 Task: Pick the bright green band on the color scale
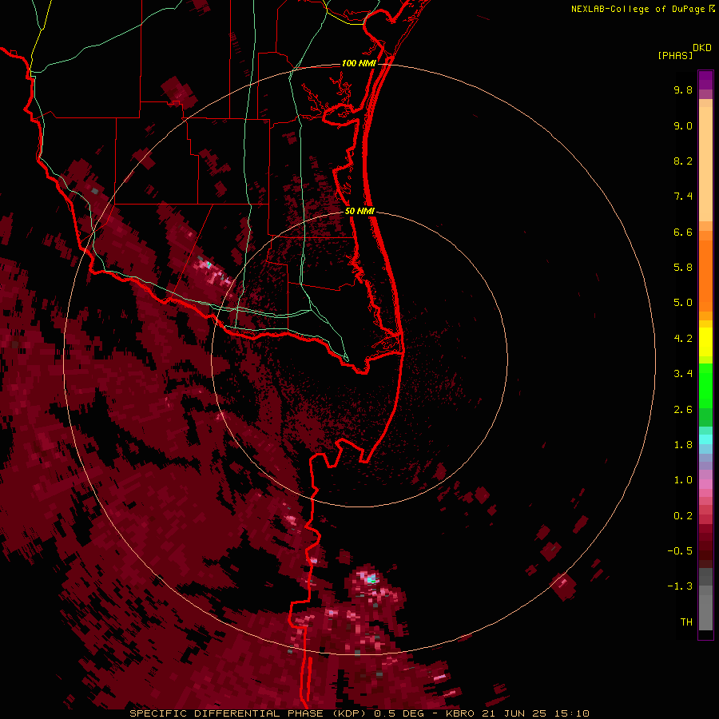[x=705, y=385]
